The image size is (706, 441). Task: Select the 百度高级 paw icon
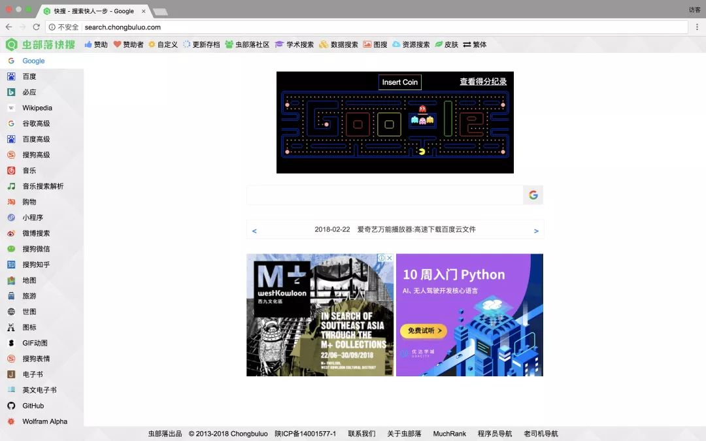point(11,139)
